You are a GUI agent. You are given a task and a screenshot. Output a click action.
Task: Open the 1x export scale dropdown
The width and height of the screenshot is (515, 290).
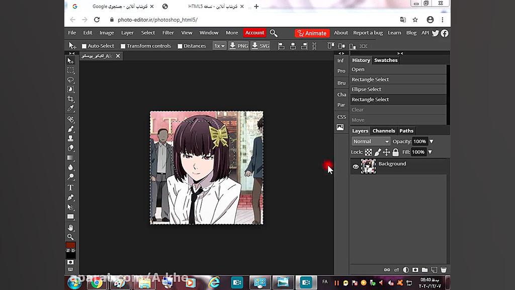coord(219,46)
